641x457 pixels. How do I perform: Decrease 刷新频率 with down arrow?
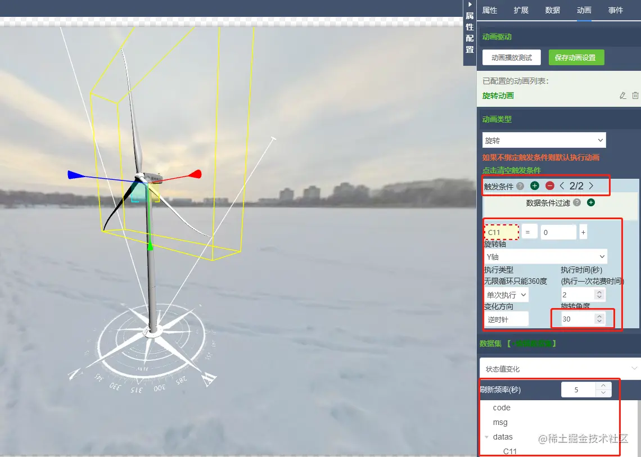point(603,393)
